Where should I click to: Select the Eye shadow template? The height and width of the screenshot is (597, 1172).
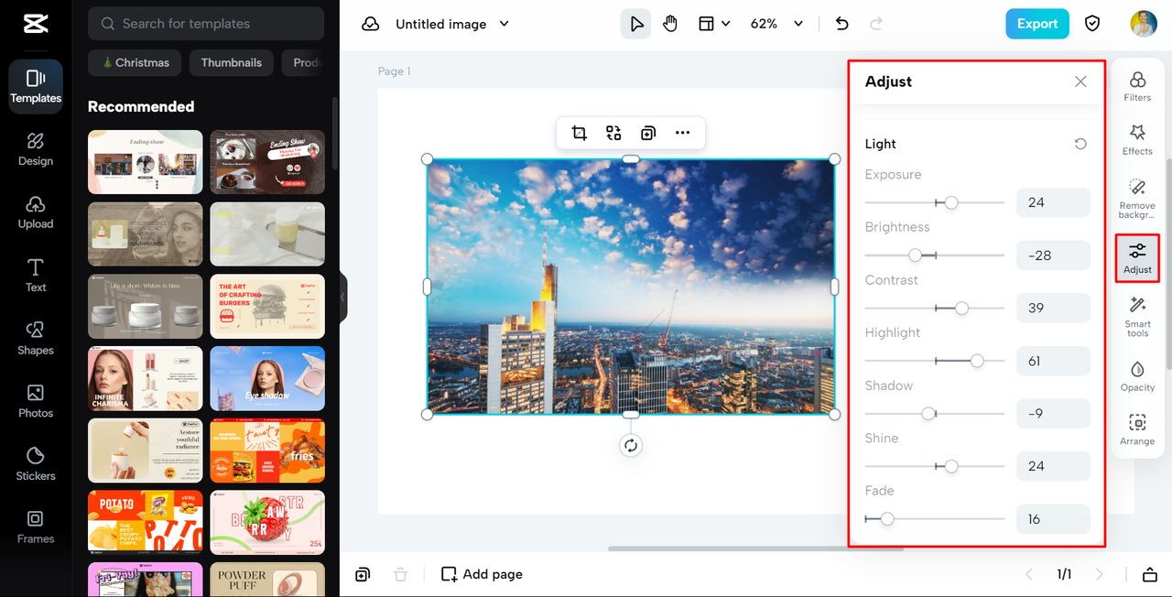(x=267, y=378)
